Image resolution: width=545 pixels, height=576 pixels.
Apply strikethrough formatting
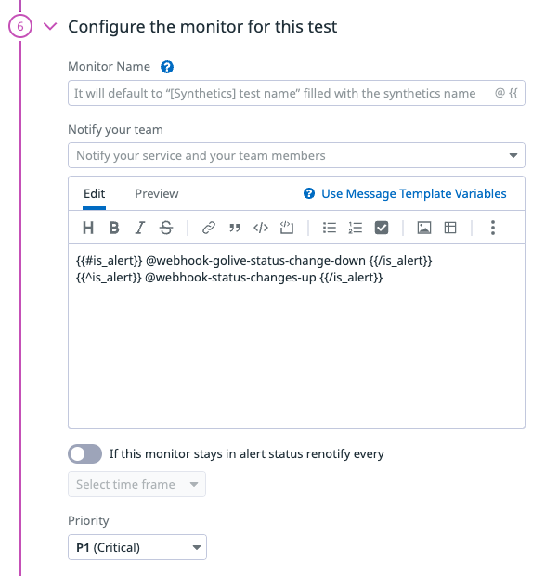point(166,228)
